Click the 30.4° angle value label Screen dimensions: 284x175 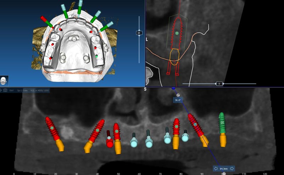177,100
